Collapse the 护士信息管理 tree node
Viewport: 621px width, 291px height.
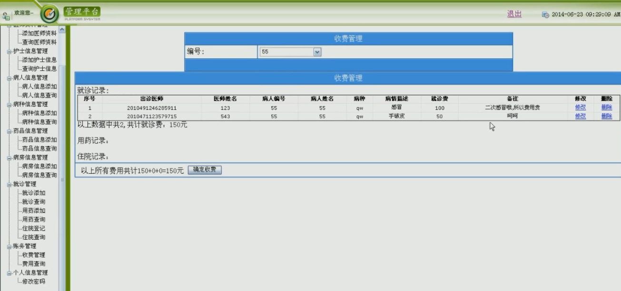tap(9, 51)
